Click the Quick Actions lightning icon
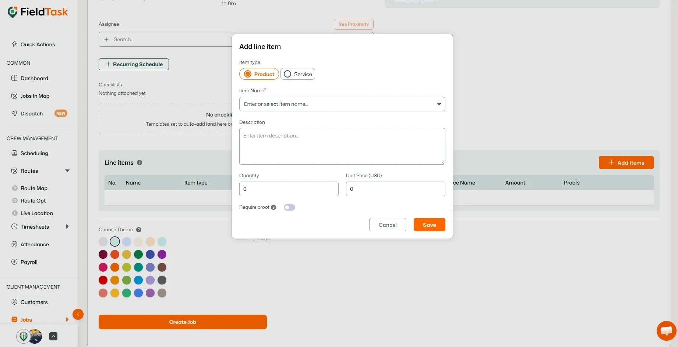678x347 pixels. (x=14, y=44)
